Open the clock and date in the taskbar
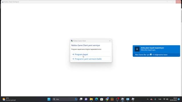The height and width of the screenshot is (102, 182). (x=173, y=99)
